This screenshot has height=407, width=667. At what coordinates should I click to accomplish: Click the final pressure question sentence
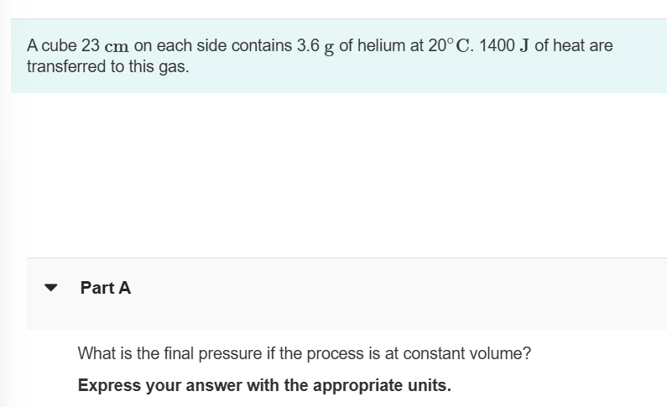pyautogui.click(x=304, y=353)
